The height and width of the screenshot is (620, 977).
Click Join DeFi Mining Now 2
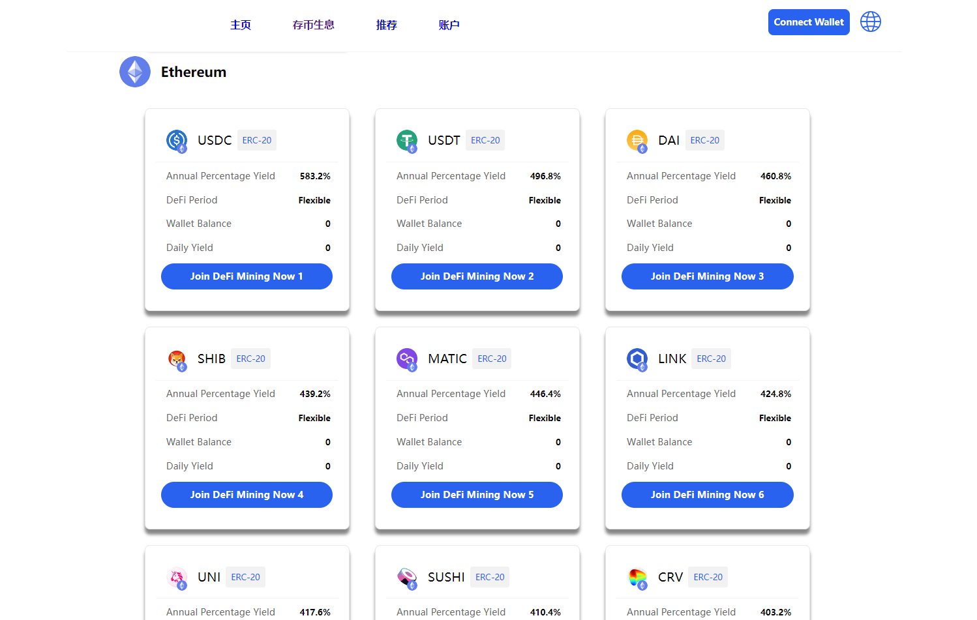point(477,276)
